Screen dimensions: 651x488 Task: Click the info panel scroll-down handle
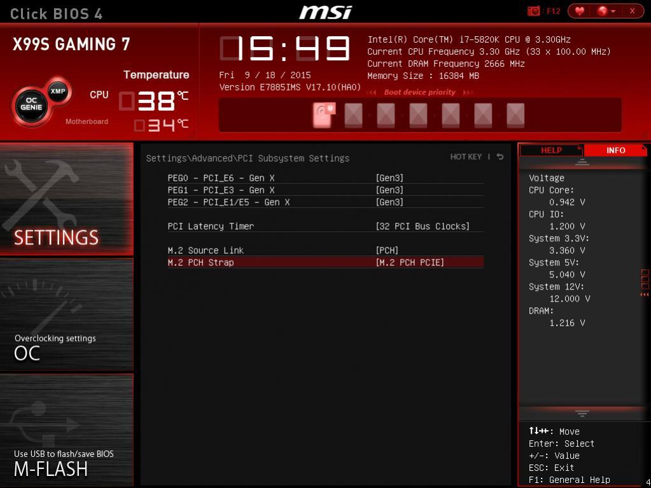pos(582,414)
